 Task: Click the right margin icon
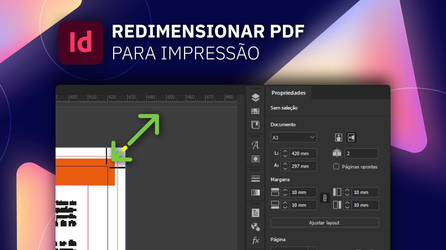(x=337, y=205)
